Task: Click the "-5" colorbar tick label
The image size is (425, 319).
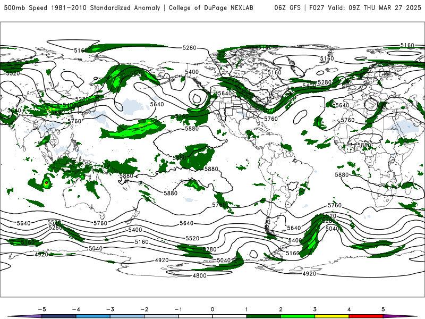Action: (x=42, y=309)
